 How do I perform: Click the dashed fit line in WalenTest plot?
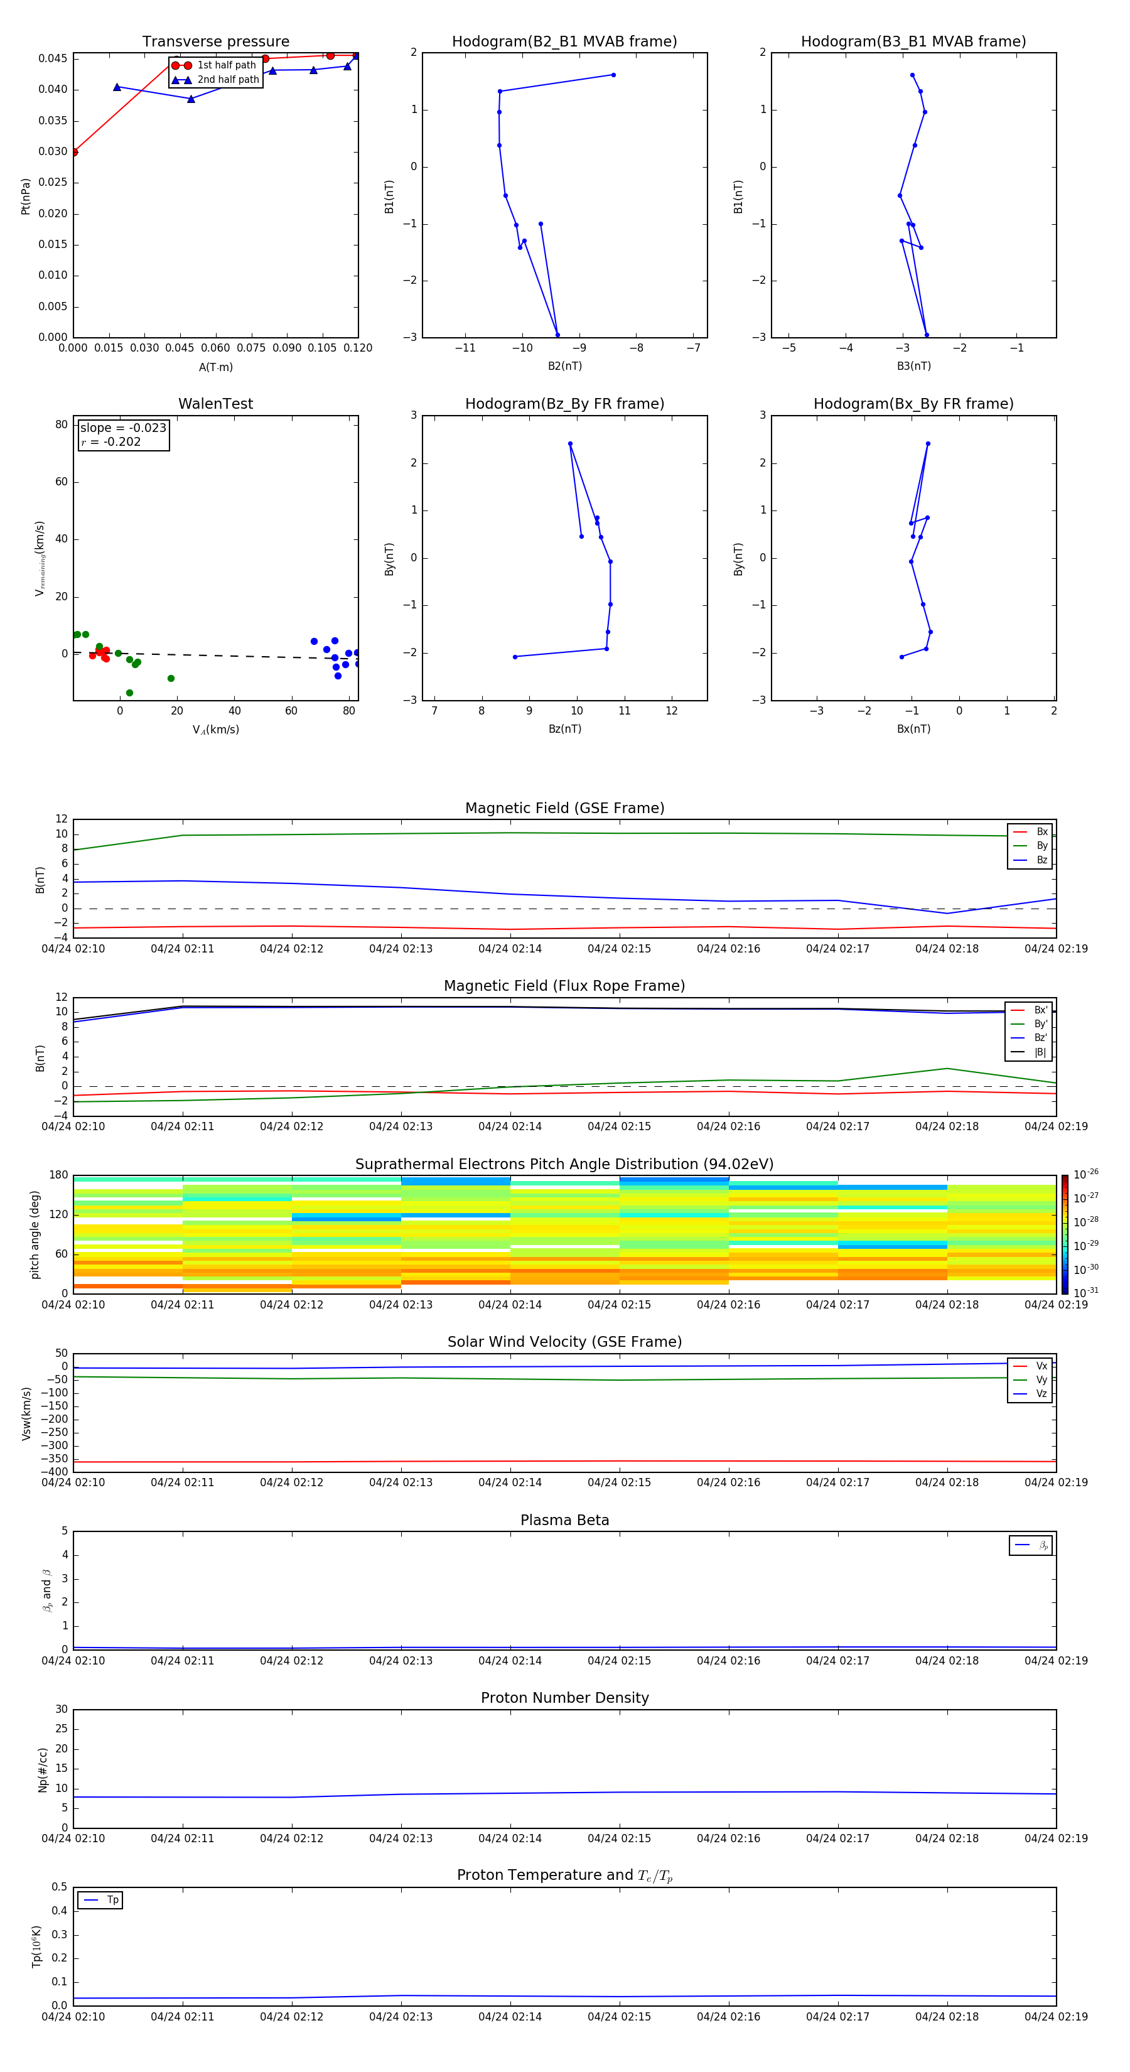[215, 656]
